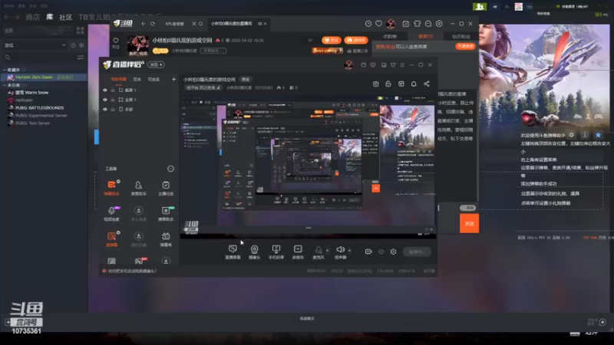Screen dimensions: 614x345
Task: Click the 修改 button next to room title
Action: (246, 80)
